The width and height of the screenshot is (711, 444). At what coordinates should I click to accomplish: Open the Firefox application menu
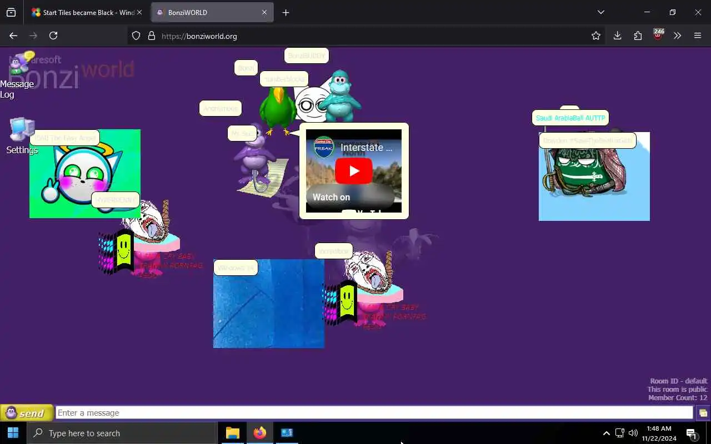698,36
